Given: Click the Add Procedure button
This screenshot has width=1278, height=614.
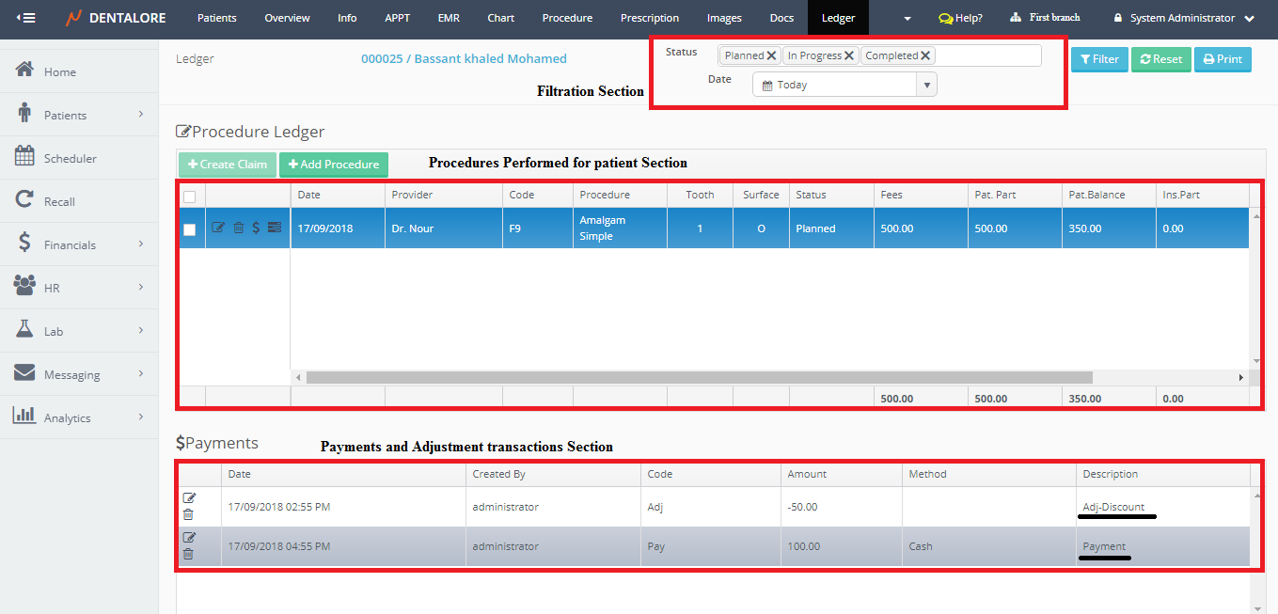Looking at the screenshot, I should 334,165.
